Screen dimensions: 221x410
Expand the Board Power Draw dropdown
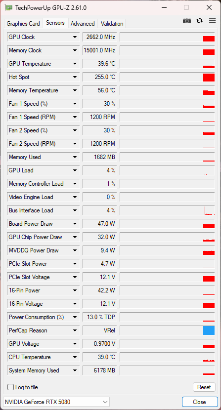pos(75,224)
